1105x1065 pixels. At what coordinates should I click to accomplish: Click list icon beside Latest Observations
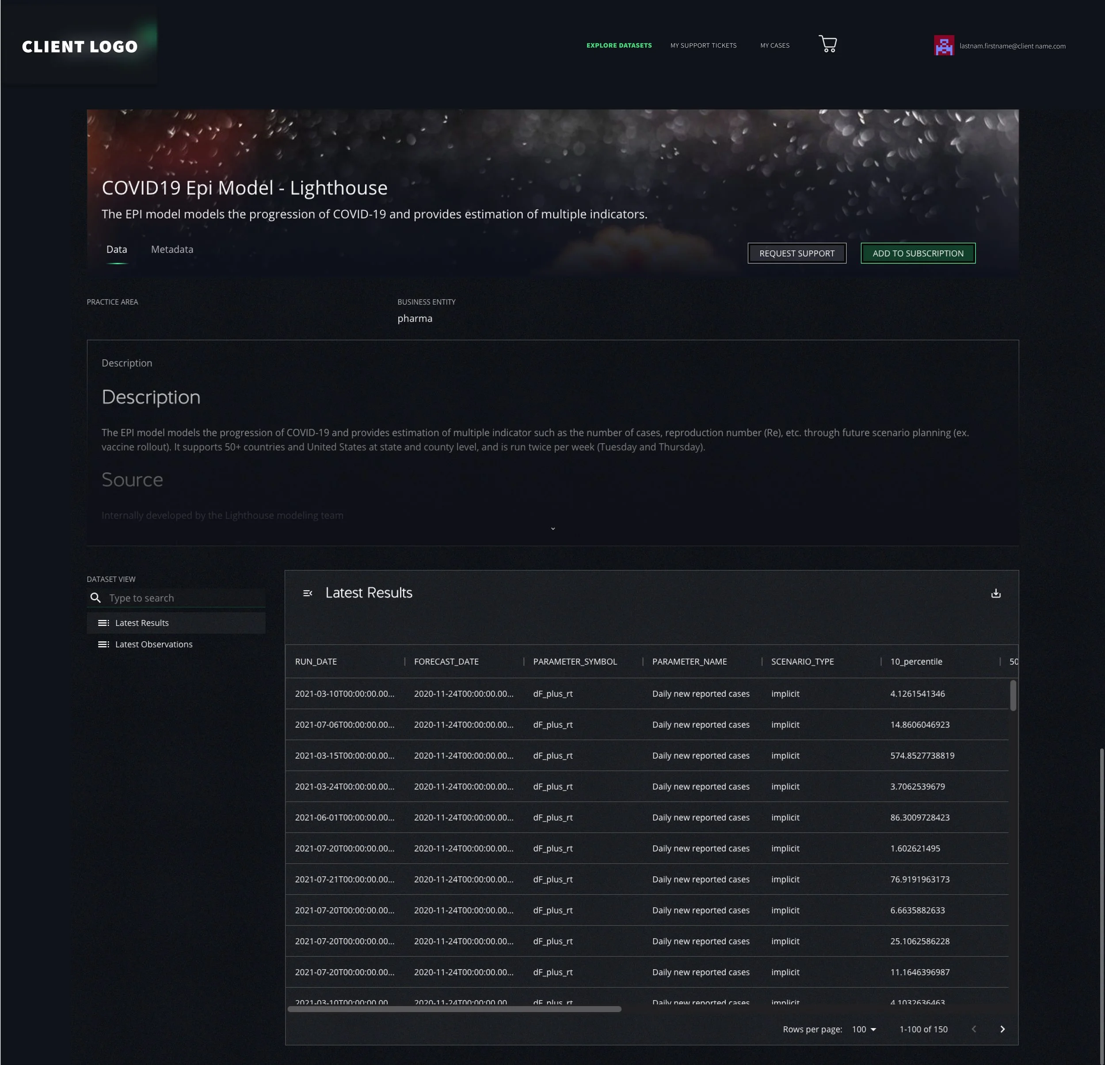(x=103, y=644)
